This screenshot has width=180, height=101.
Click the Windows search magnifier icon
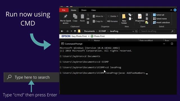click(x=9, y=77)
